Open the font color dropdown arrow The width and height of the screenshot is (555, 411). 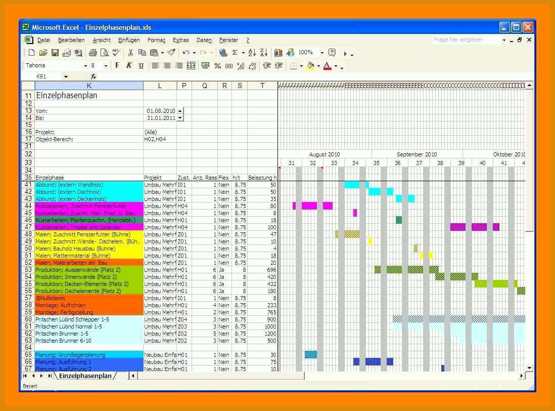pyautogui.click(x=336, y=66)
